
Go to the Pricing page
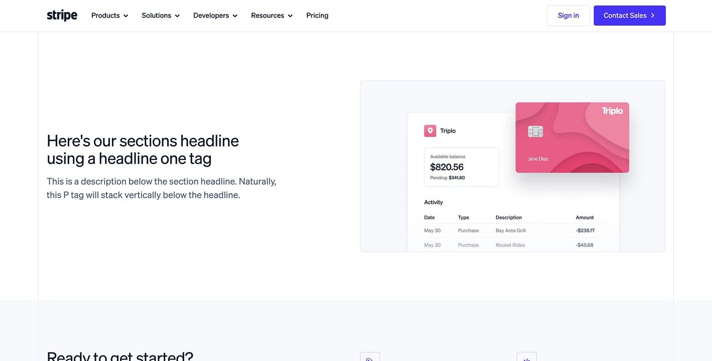click(x=317, y=16)
